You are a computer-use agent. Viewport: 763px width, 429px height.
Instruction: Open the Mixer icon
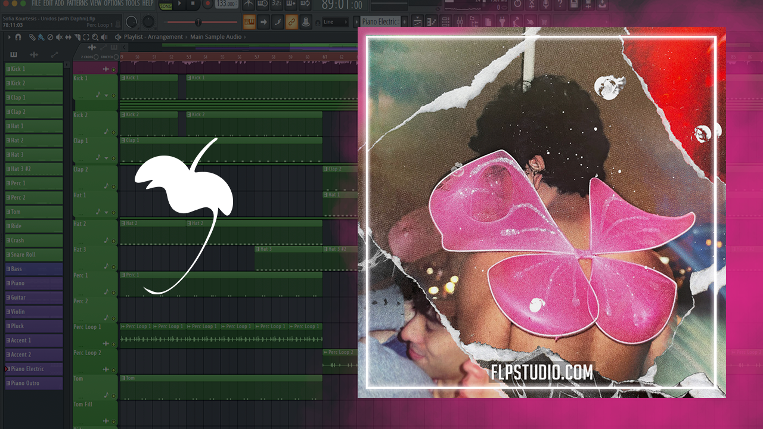(460, 22)
